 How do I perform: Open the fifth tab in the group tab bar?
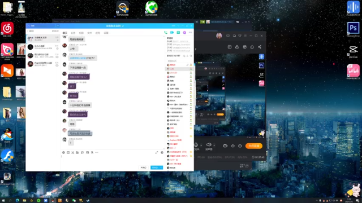tap(98, 33)
